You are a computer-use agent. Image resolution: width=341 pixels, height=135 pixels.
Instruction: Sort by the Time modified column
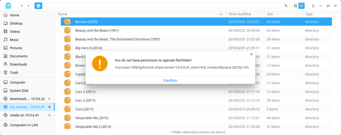[x=245, y=14]
